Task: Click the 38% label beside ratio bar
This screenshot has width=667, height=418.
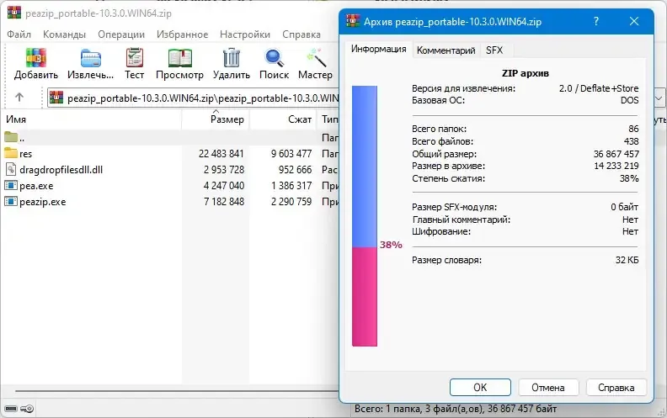Action: click(391, 245)
